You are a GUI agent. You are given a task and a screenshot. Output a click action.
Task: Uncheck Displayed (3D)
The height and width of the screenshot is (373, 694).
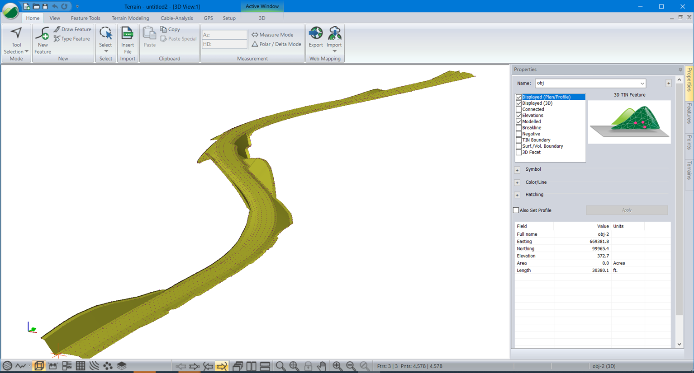pyautogui.click(x=519, y=103)
